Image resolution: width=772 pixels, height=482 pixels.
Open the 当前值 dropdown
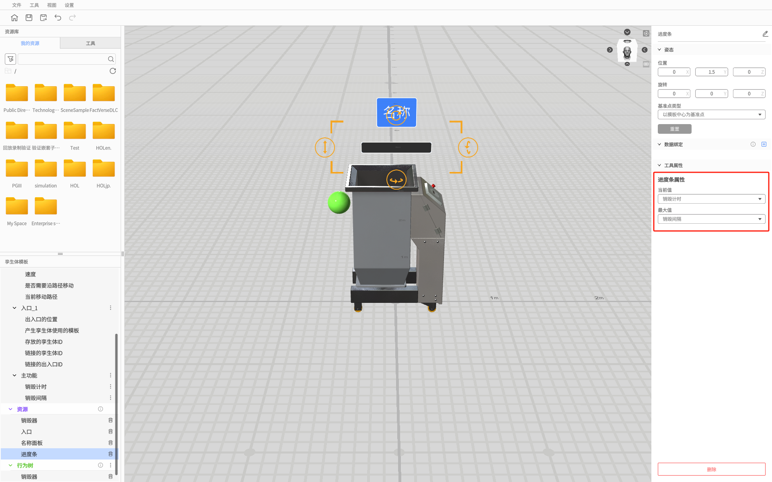[x=711, y=199]
